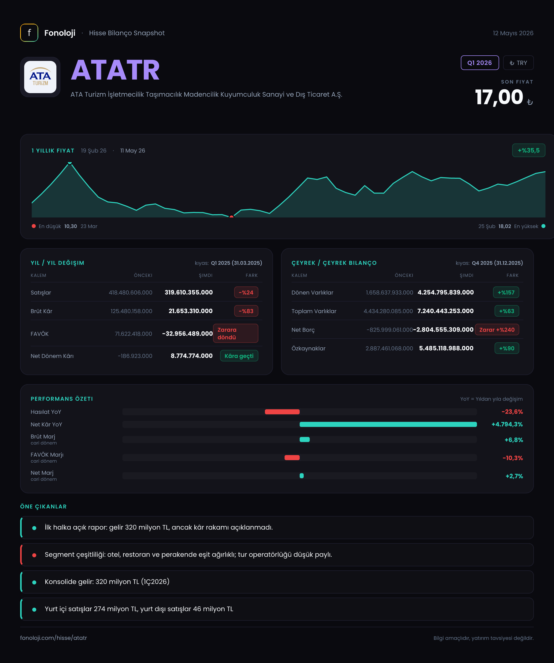Screen dimensions: 554x663
Task: Click the 'Yurt içi satışlar 274 milyon' card
Action: (277, 609)
